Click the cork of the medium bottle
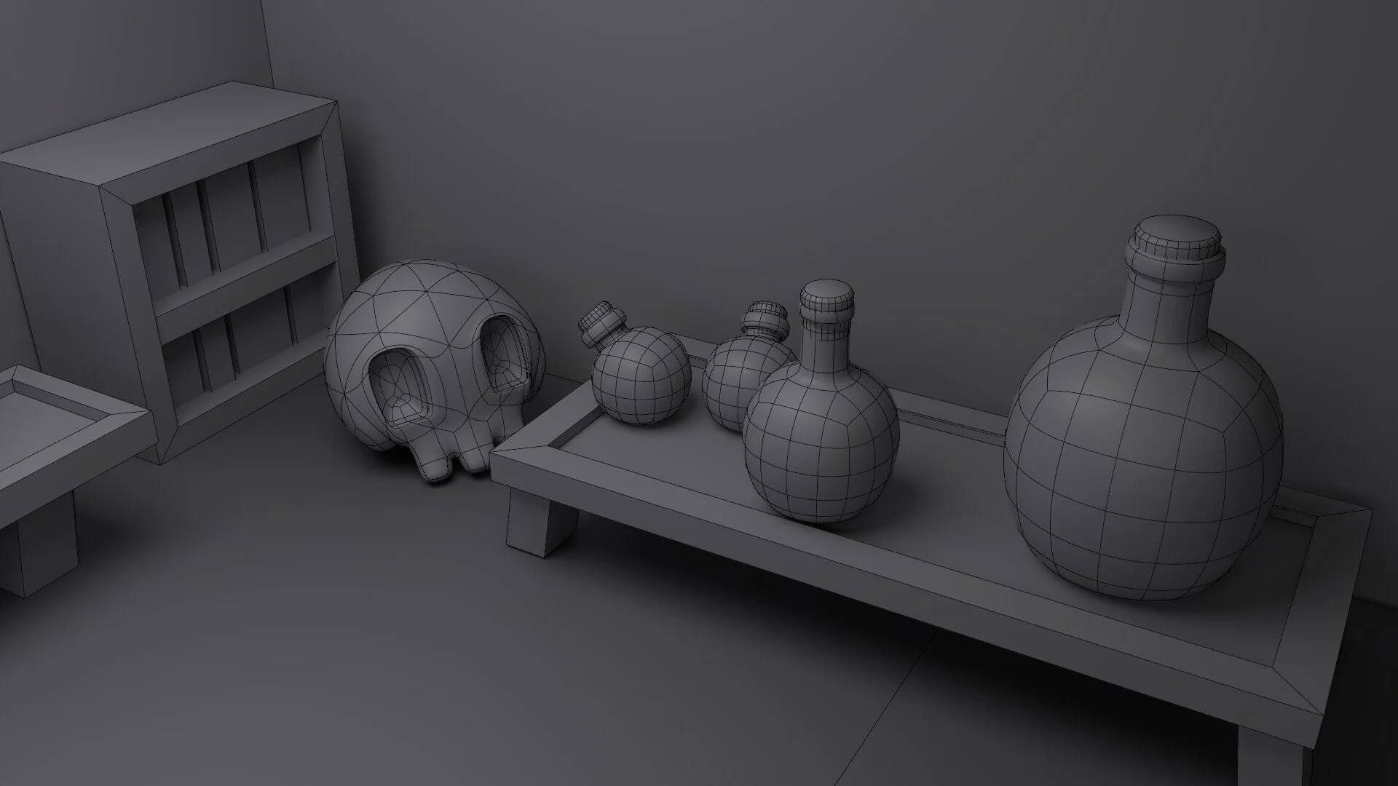 coord(826,300)
